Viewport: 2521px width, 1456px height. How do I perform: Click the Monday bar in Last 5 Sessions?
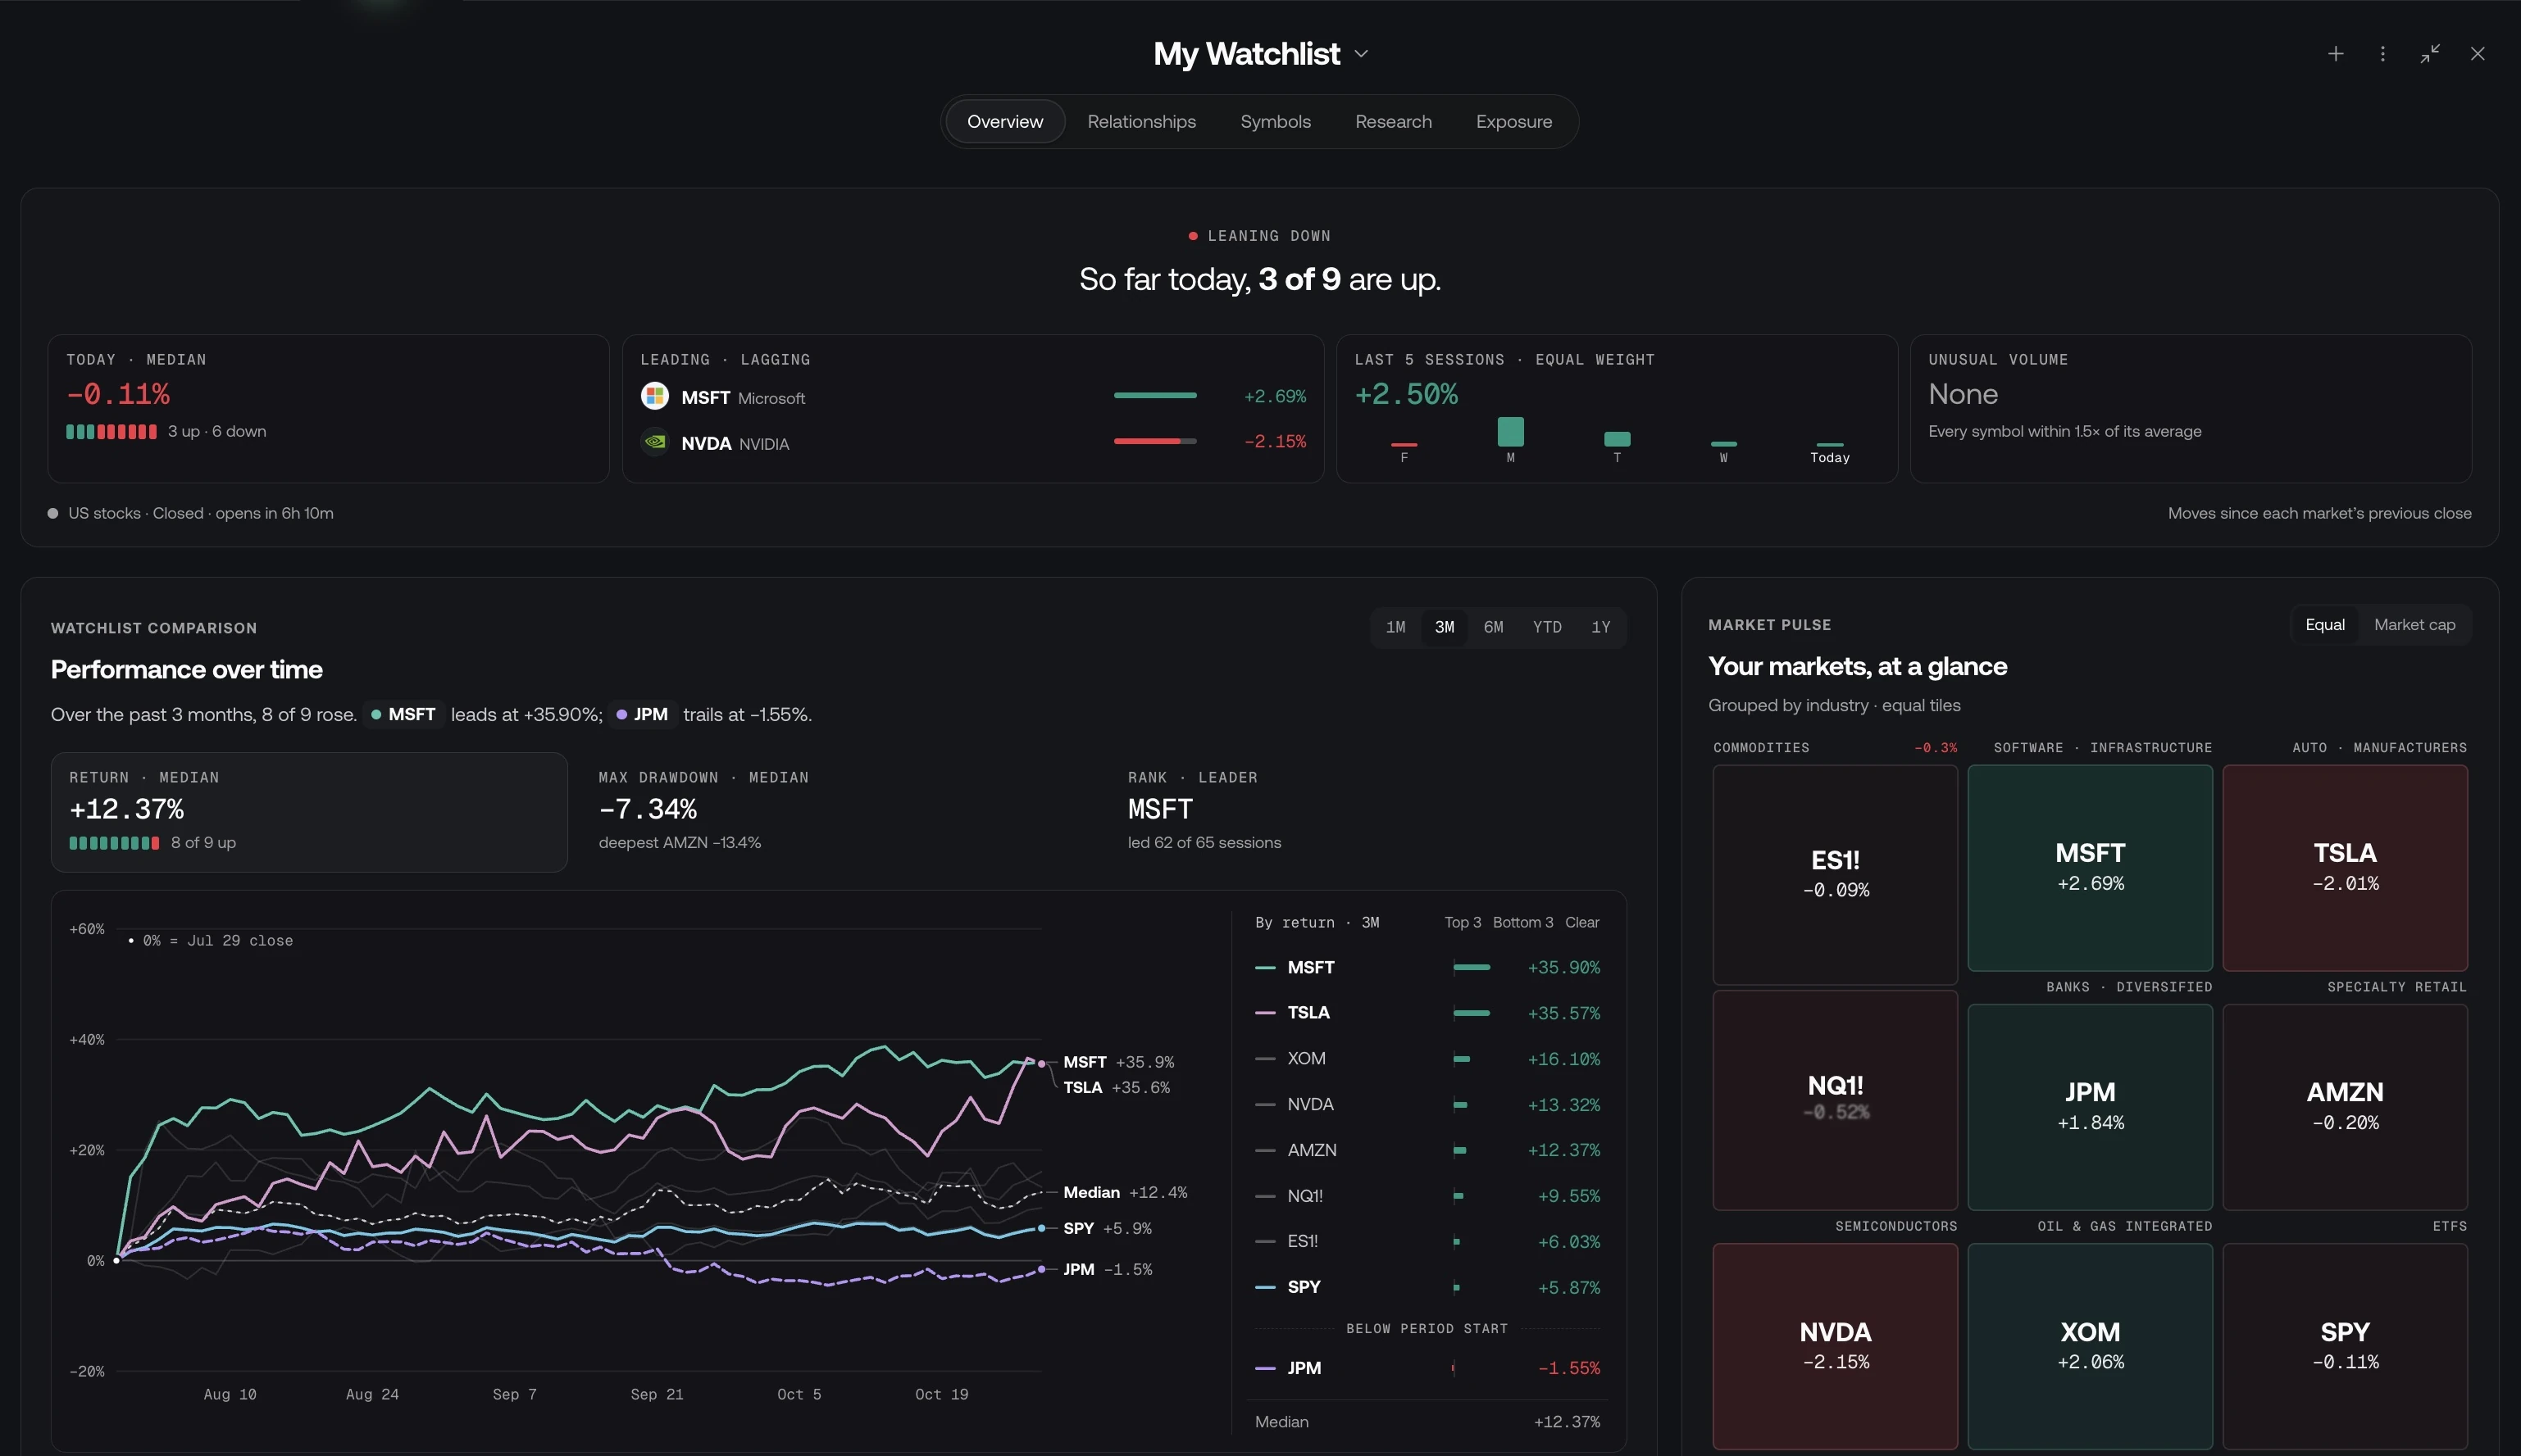coord(1509,432)
